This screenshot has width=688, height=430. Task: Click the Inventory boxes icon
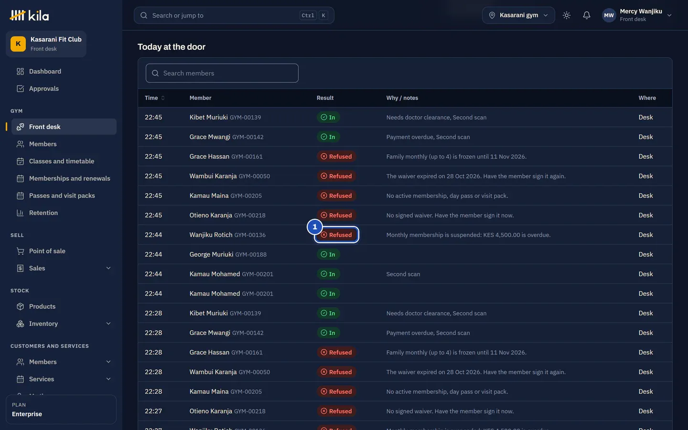(20, 324)
